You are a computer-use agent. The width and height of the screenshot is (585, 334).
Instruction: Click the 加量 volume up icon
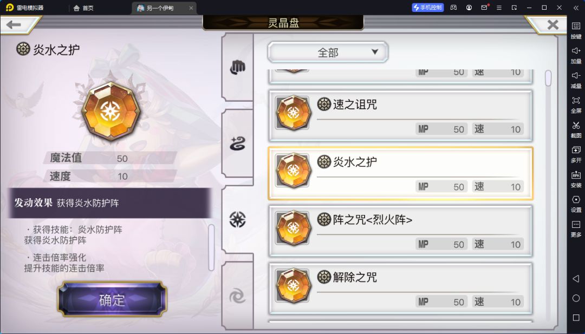pos(576,55)
